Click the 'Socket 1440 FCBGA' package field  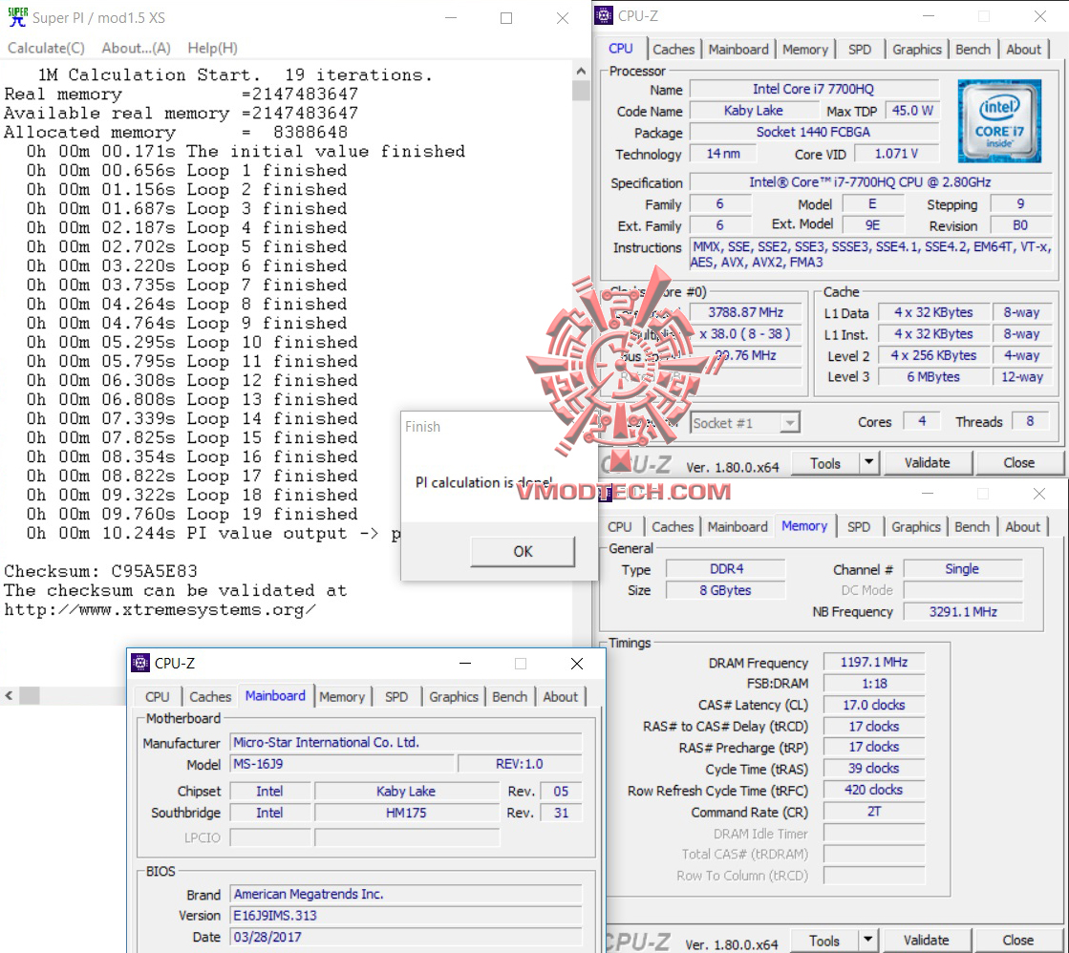(813, 132)
